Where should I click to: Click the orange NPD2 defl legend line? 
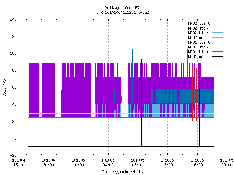pos(218,37)
